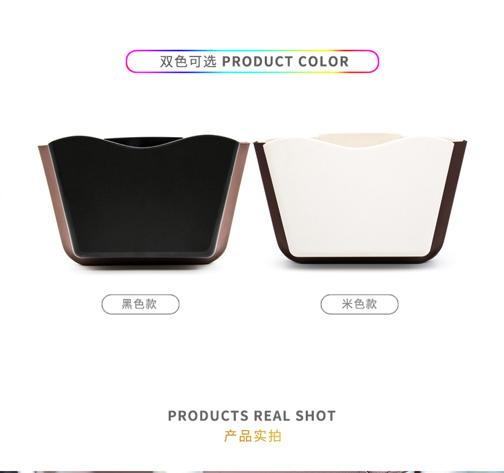Select the 米色款 beige color option
This screenshot has height=473, width=504.
coord(360,304)
